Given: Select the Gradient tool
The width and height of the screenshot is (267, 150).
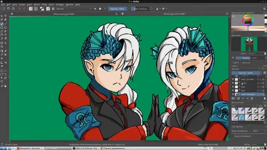Looking at the screenshot, I should (x=2, y=51).
